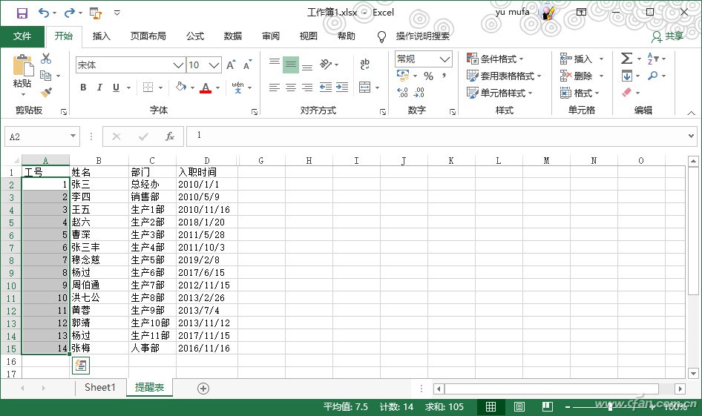
Task: Click the AutoSum sigma icon
Action: tap(626, 59)
